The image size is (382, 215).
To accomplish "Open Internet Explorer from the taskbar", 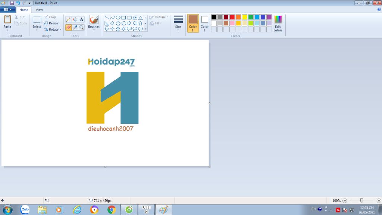I will point(77,210).
